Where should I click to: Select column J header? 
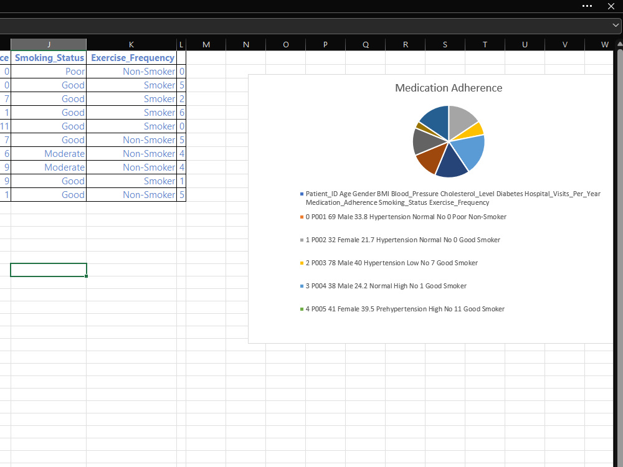click(49, 44)
